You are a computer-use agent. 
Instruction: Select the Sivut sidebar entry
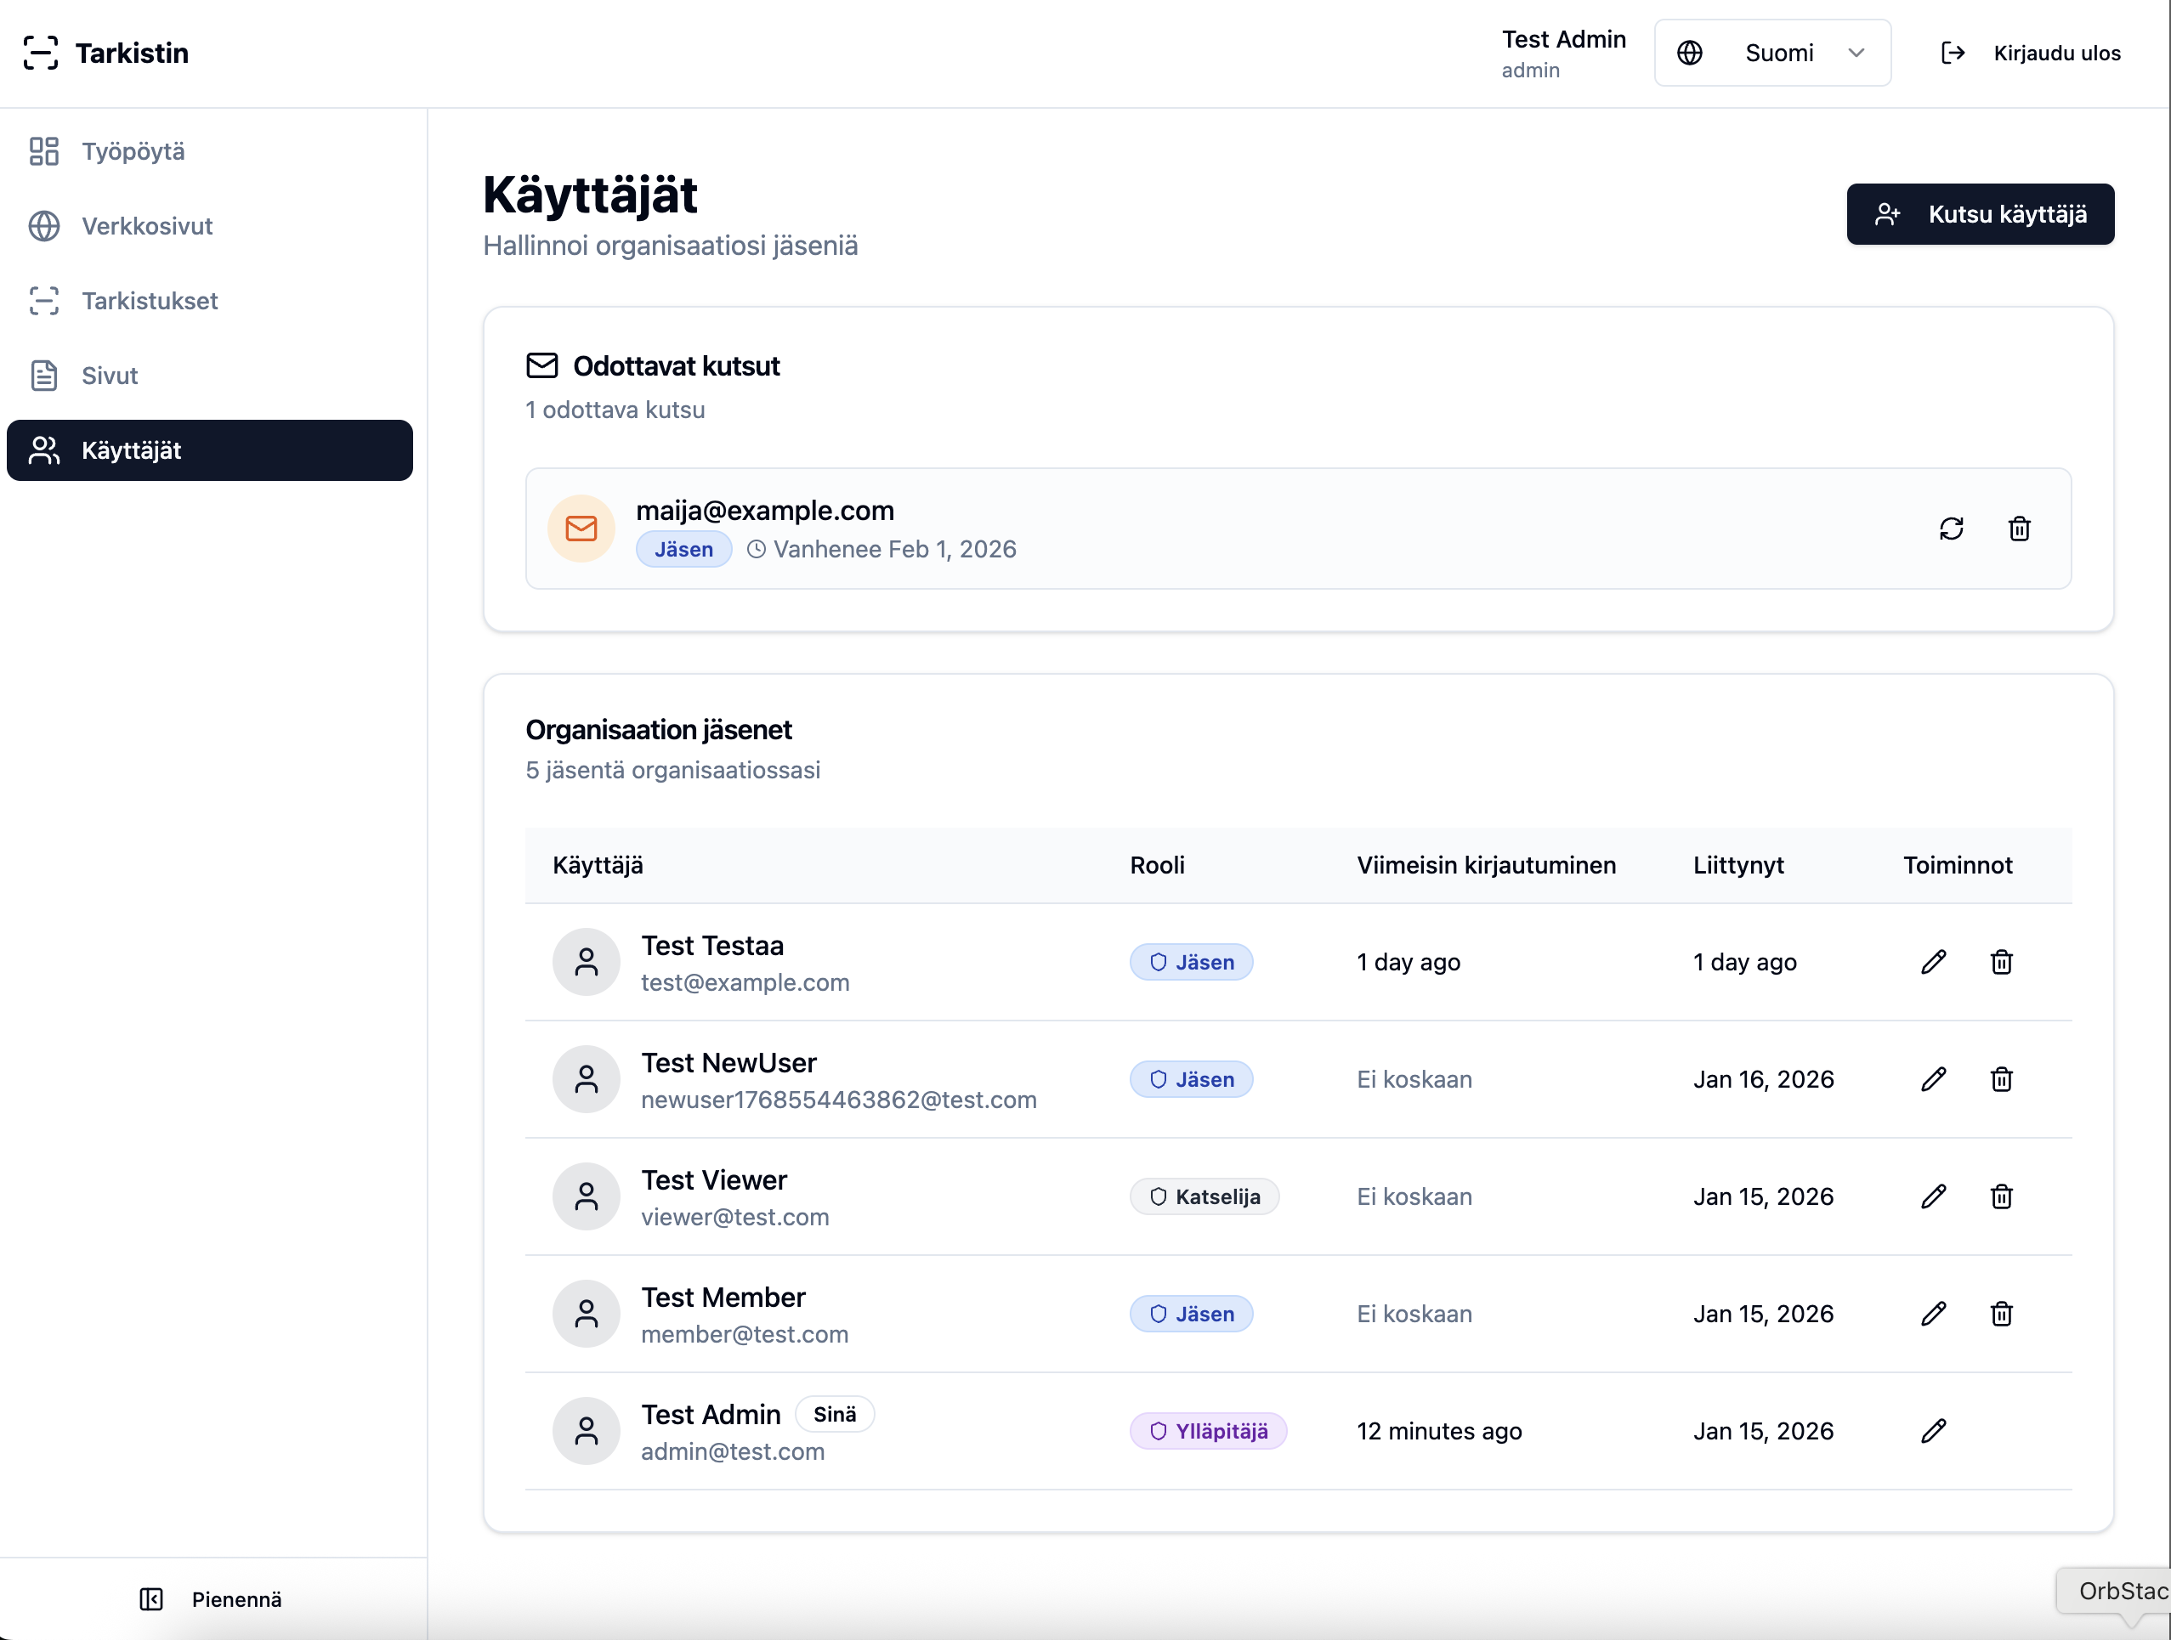point(110,376)
